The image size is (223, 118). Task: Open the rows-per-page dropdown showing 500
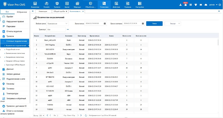[x=42, y=115]
